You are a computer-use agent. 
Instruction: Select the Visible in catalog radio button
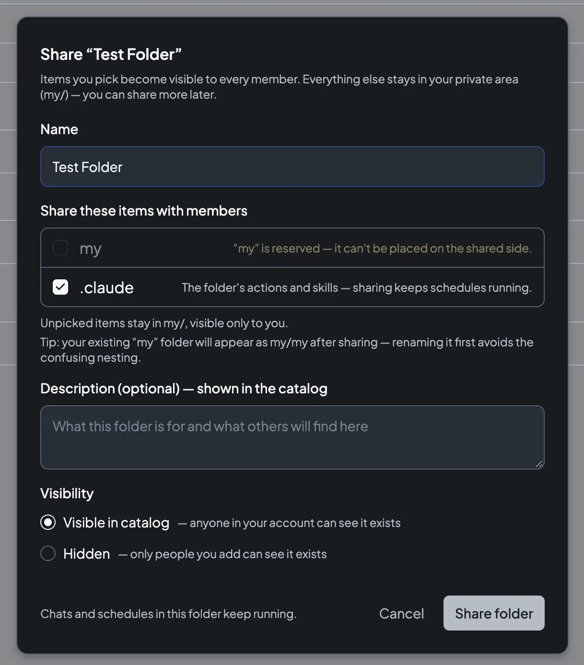(48, 522)
